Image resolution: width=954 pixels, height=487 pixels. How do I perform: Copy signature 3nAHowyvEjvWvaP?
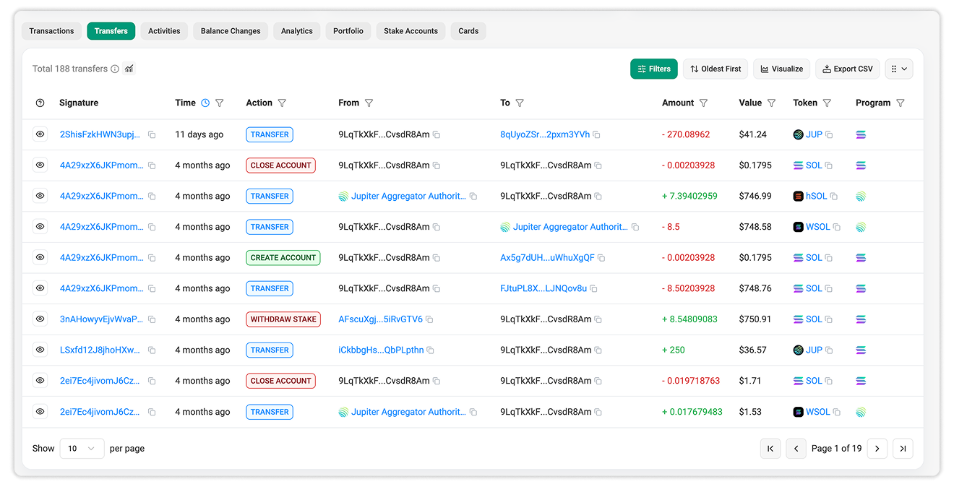pyautogui.click(x=152, y=319)
